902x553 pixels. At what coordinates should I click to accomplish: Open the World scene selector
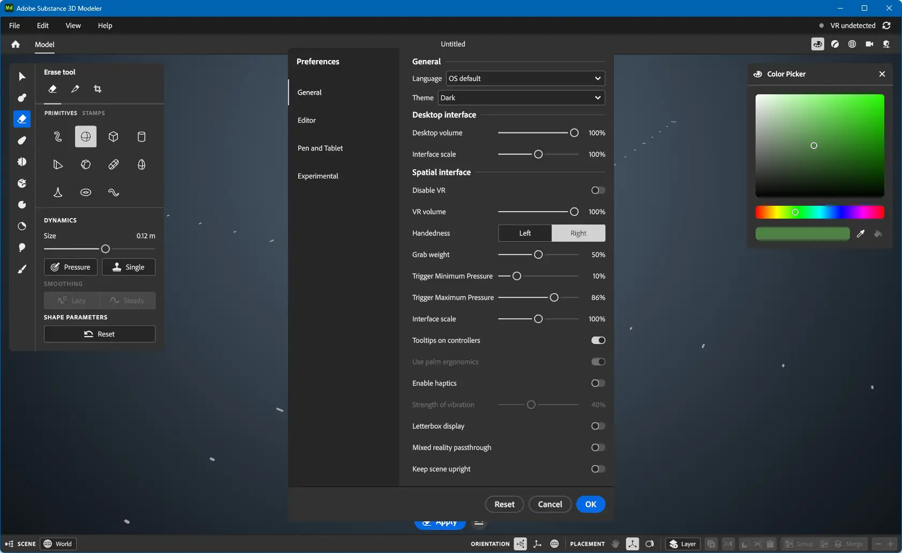[58, 544]
